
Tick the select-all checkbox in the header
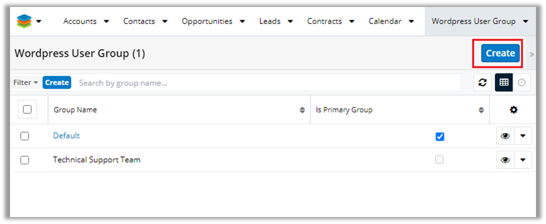pos(27,109)
